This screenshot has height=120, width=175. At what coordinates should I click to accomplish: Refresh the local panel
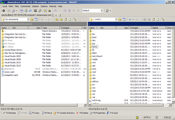70,19
